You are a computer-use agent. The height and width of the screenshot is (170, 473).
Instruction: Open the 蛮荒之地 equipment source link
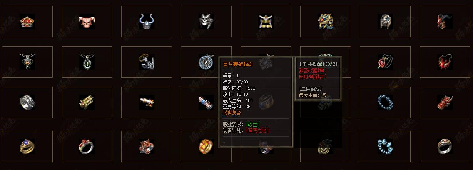257,130
